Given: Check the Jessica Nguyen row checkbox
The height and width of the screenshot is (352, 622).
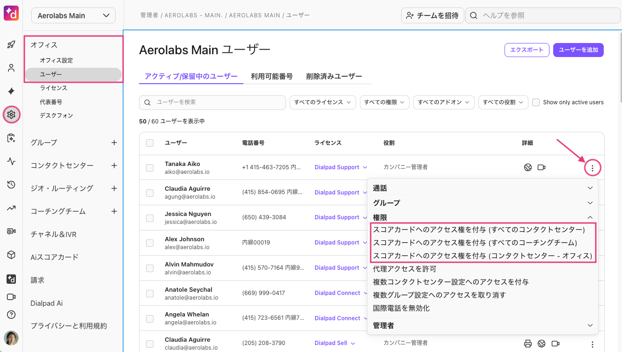Looking at the screenshot, I should [x=150, y=218].
